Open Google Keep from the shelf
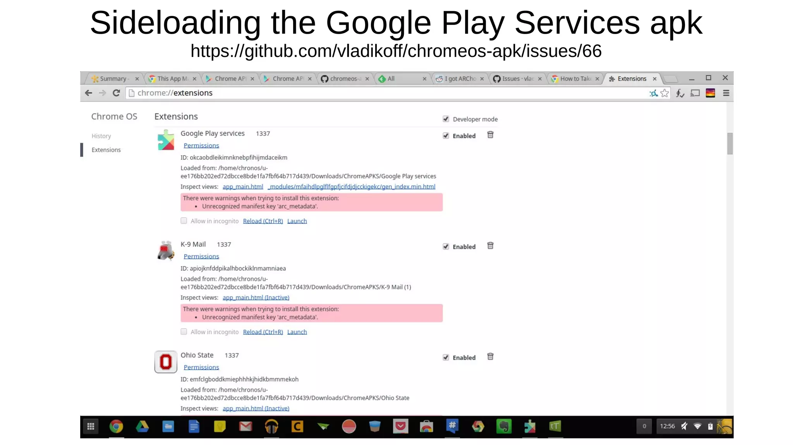Image resolution: width=793 pixels, height=445 pixels. 220,426
